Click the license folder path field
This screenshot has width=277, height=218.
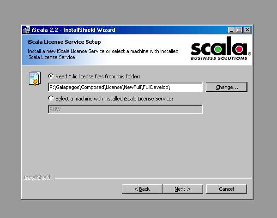click(125, 87)
